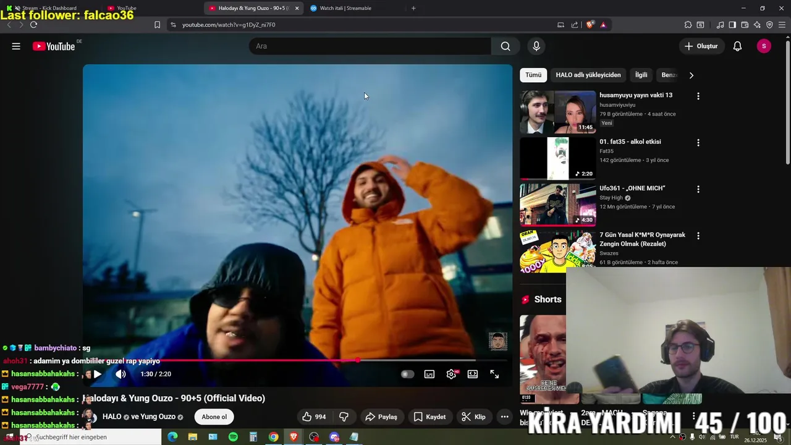791x445 pixels.
Task: Open the YouTube hamburger guide menu
Action: tap(16, 46)
